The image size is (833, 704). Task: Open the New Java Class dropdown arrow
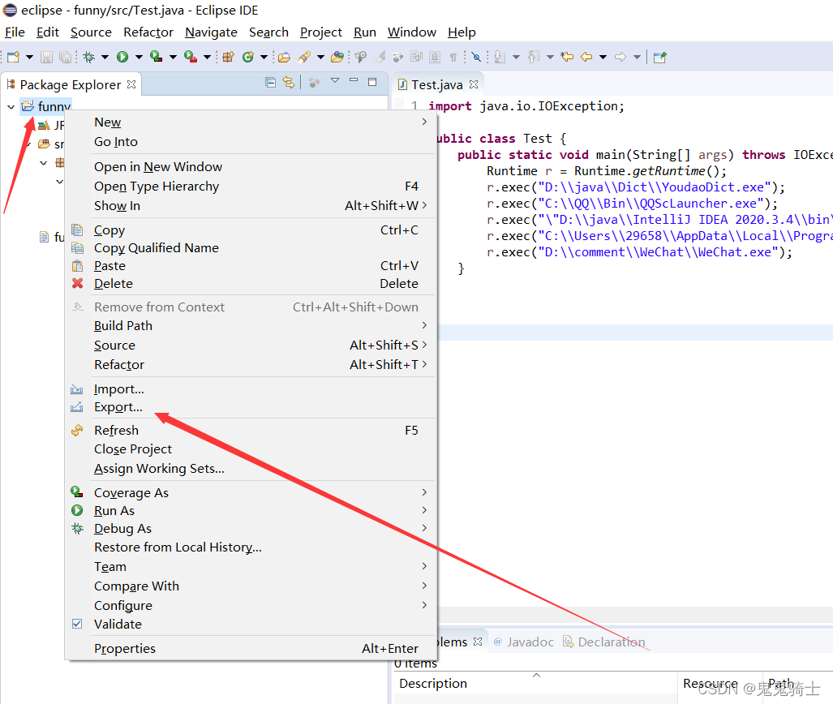coord(264,57)
